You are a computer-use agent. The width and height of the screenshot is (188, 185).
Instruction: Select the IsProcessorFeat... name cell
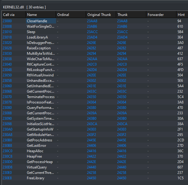pos(41,102)
